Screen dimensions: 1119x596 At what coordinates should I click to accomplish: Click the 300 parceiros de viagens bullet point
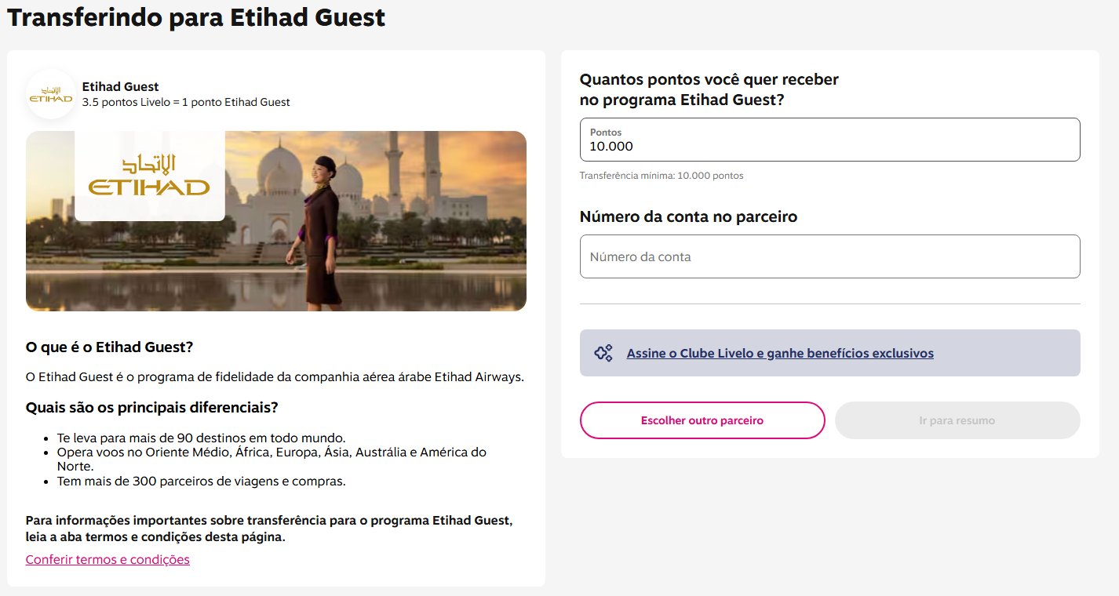201,481
